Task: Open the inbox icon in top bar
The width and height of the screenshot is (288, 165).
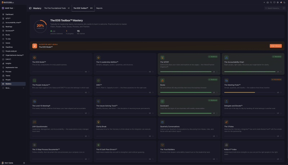Action: pos(267,3)
